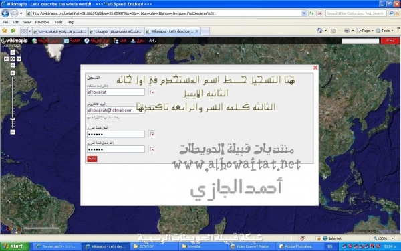This screenshot has width=401, height=251.
Task: Click the username field containing alhowaitat
Action: click(116, 92)
